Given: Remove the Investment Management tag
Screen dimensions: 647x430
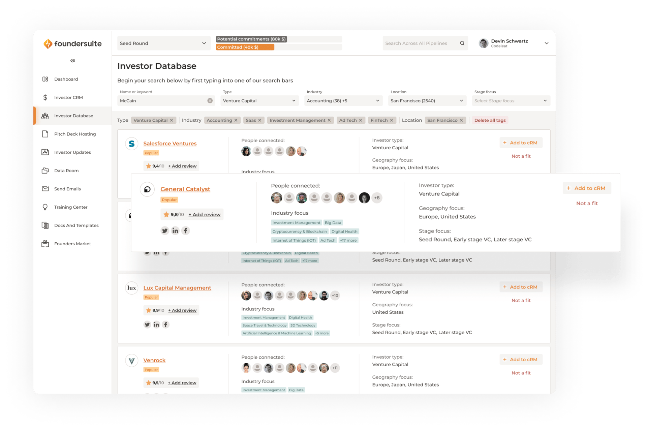Looking at the screenshot, I should coord(329,120).
